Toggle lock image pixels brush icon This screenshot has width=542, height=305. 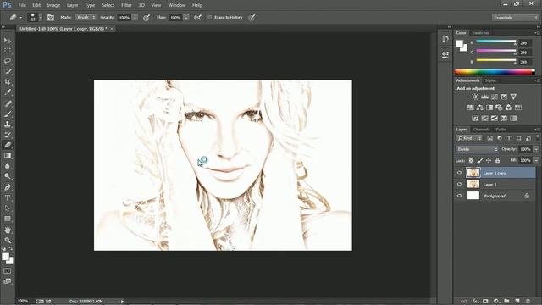click(x=480, y=160)
